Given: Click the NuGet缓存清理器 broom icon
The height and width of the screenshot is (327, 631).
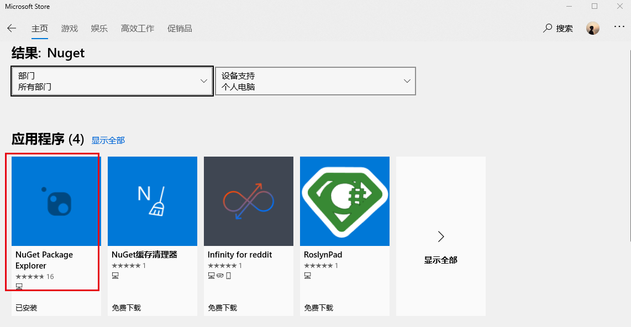Looking at the screenshot, I should pyautogui.click(x=152, y=201).
